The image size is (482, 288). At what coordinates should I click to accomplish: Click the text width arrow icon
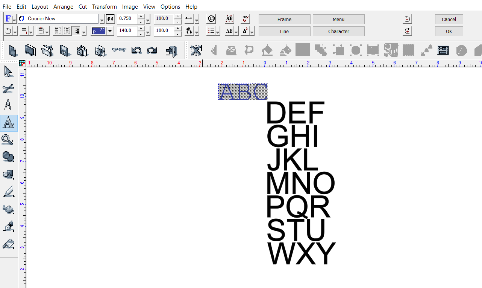coord(189,18)
